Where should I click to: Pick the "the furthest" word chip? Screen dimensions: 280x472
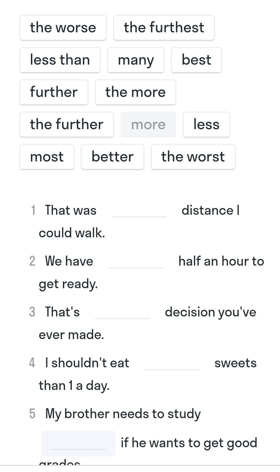164,28
